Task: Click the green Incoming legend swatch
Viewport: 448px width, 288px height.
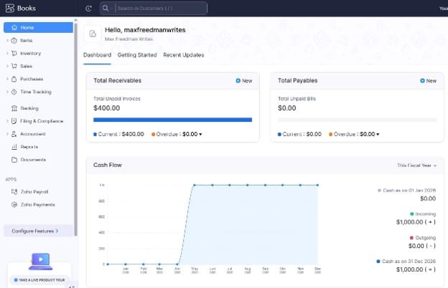Action: pos(411,214)
